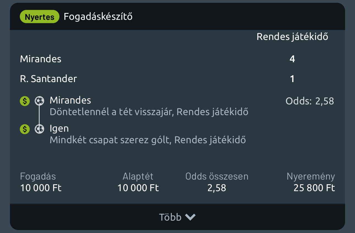Click the Alaptét 10 000 Ft amount
The image size is (355, 233).
click(x=138, y=188)
